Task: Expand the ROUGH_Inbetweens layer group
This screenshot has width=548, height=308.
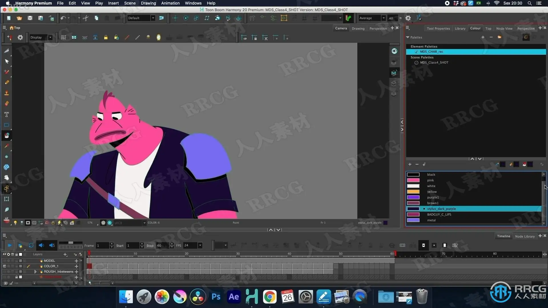Action: tap(35, 271)
